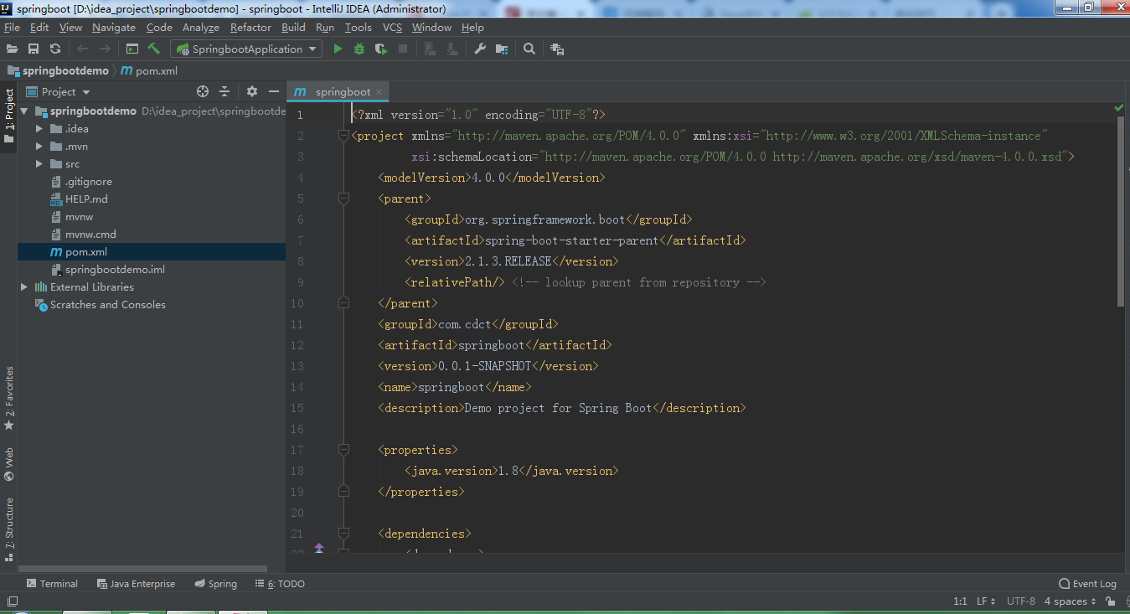1130x614 pixels.
Task: Click the purple up-arrow gutter icon
Action: point(319,548)
